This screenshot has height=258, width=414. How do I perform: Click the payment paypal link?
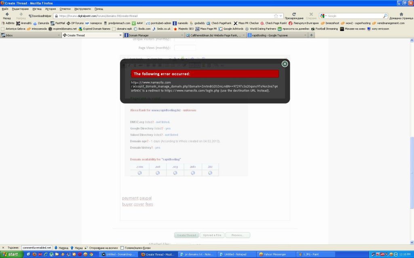137,198
